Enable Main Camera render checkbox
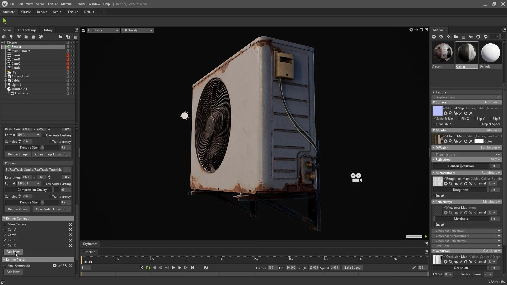Viewport: 507px width, 285px height. [5, 224]
